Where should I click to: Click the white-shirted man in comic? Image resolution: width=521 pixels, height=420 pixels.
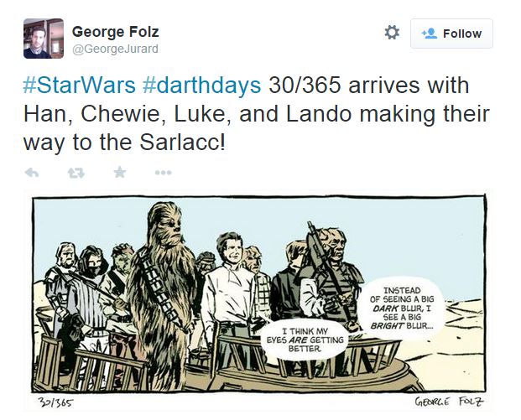pos(229,293)
